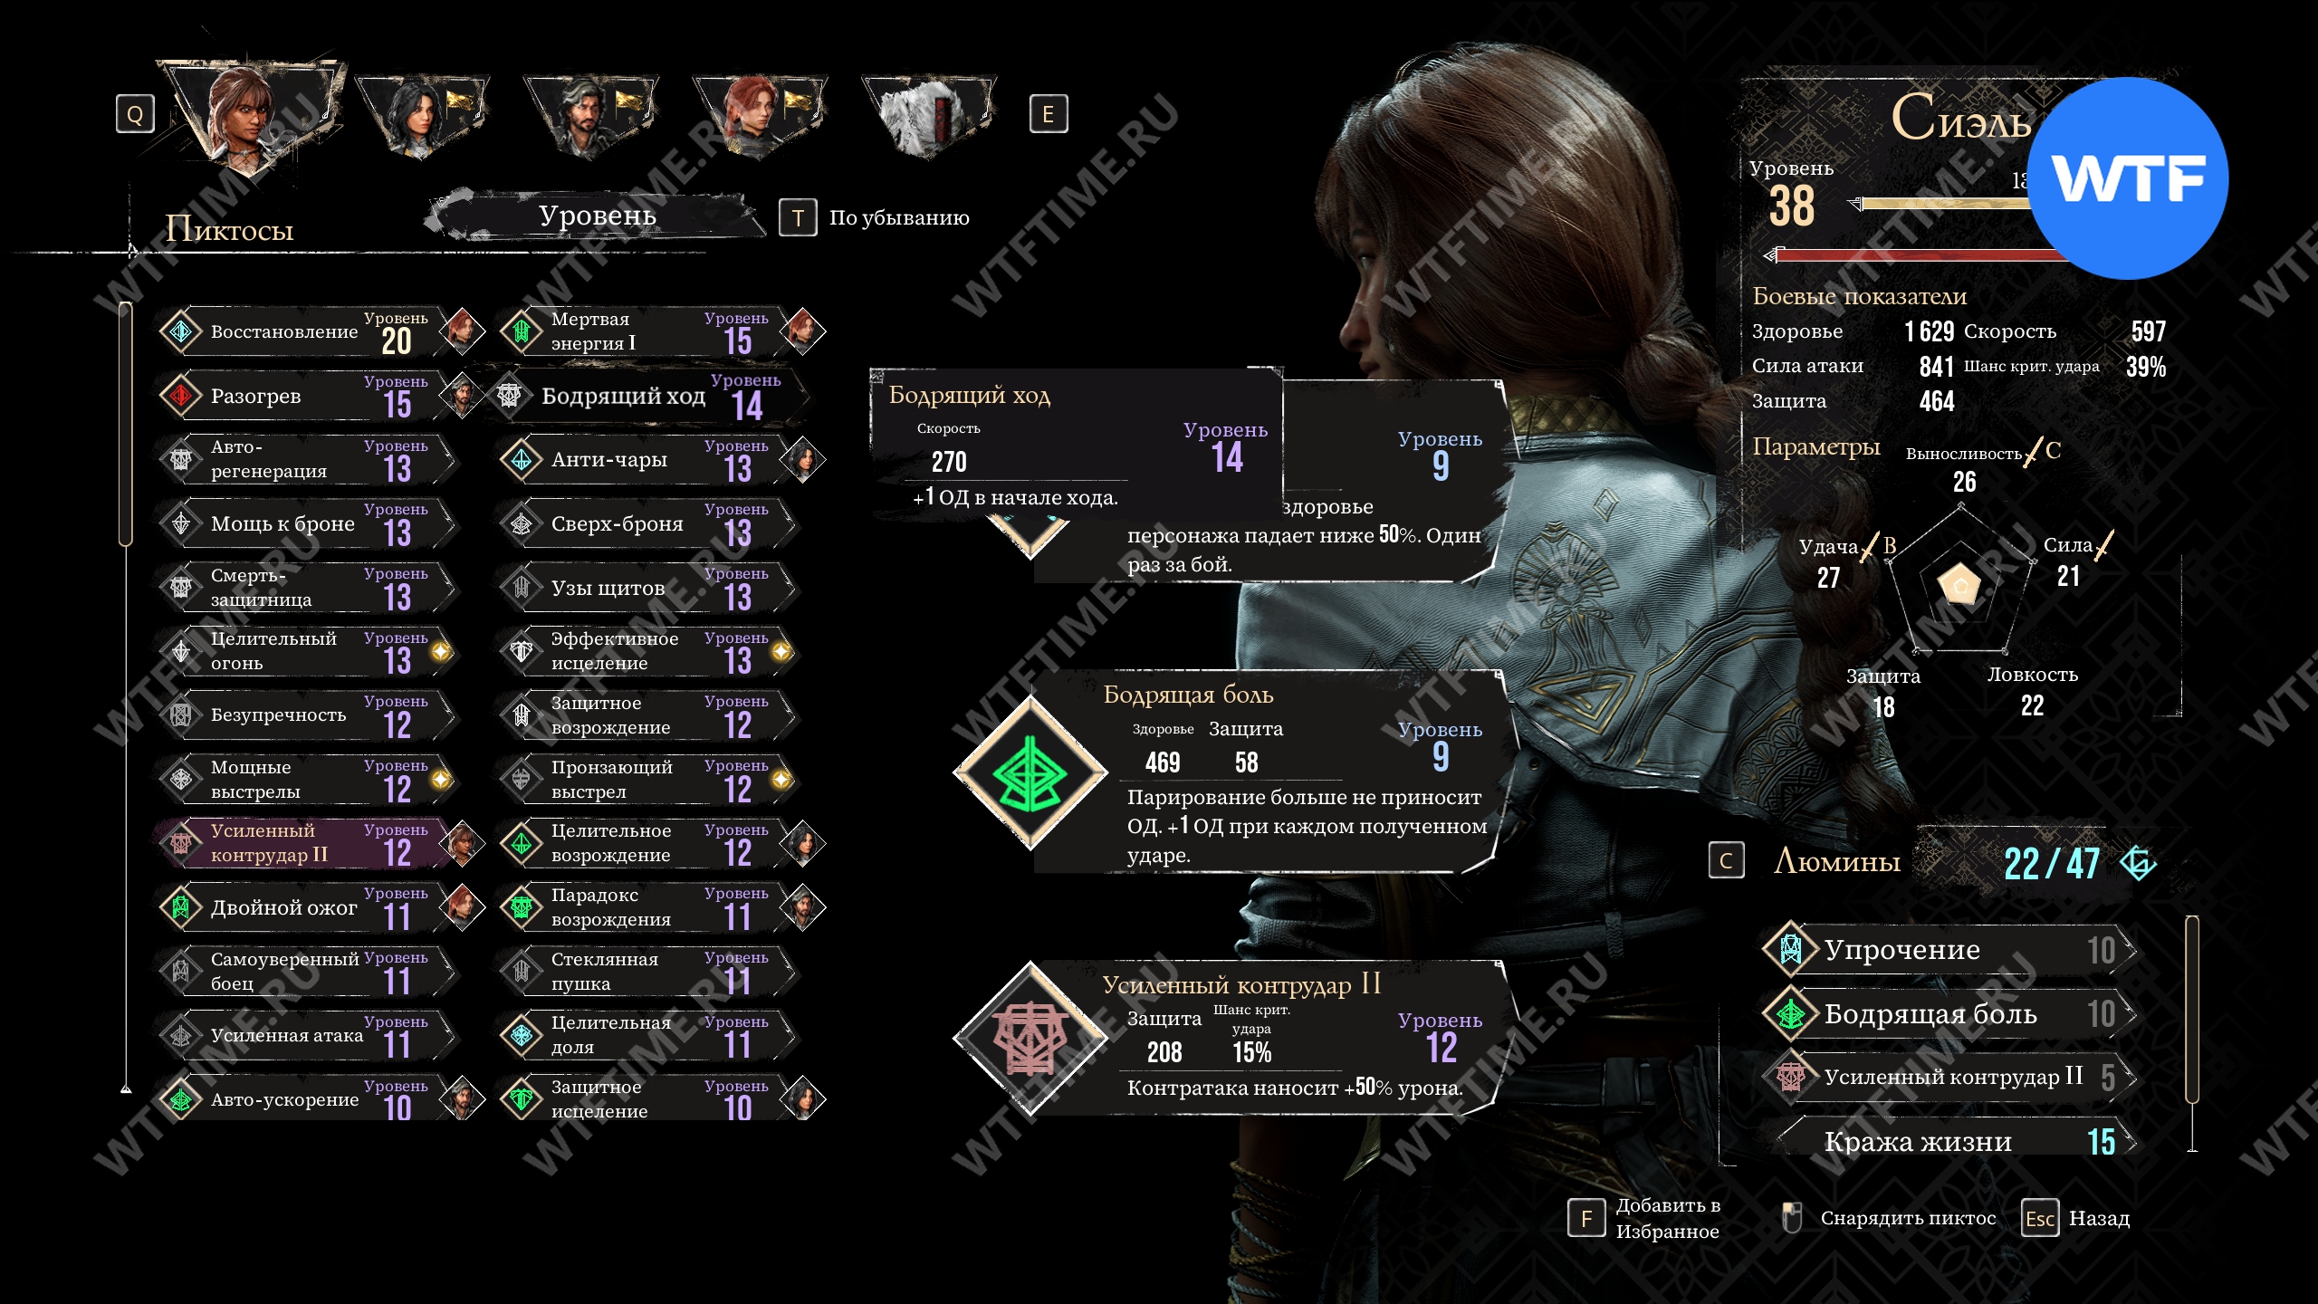Select the Разогрев red diamond icon
2318x1304 pixels.
click(x=181, y=396)
